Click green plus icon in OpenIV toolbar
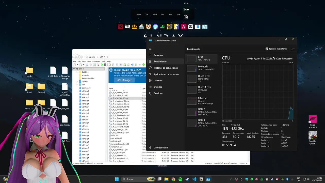The width and height of the screenshot is (325, 183). [x=144, y=65]
